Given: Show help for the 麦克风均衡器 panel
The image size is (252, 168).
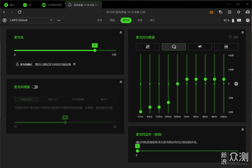Looking at the screenshot, I should pyautogui.click(x=243, y=33).
